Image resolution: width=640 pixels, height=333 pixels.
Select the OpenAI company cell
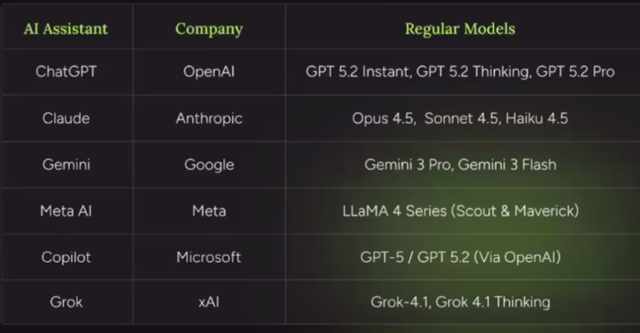[209, 72]
